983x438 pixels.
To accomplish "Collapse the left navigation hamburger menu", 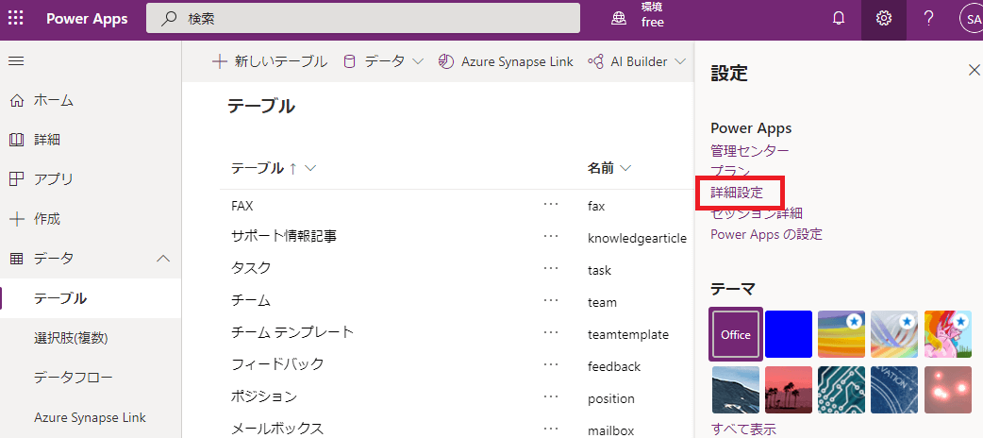I will click(16, 61).
